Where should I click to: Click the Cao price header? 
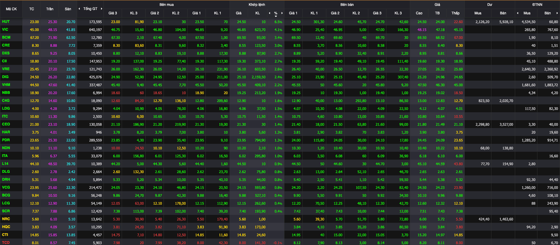[x=419, y=13]
